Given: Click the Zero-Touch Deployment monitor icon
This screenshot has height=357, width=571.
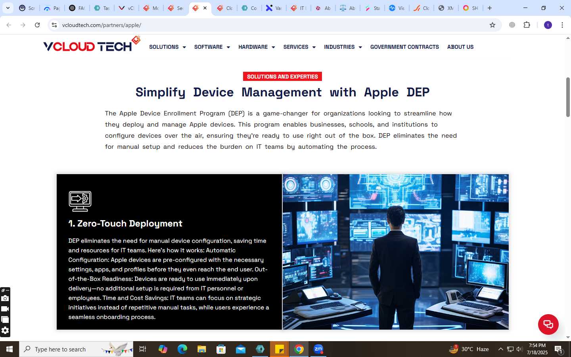Looking at the screenshot, I should coord(80,201).
